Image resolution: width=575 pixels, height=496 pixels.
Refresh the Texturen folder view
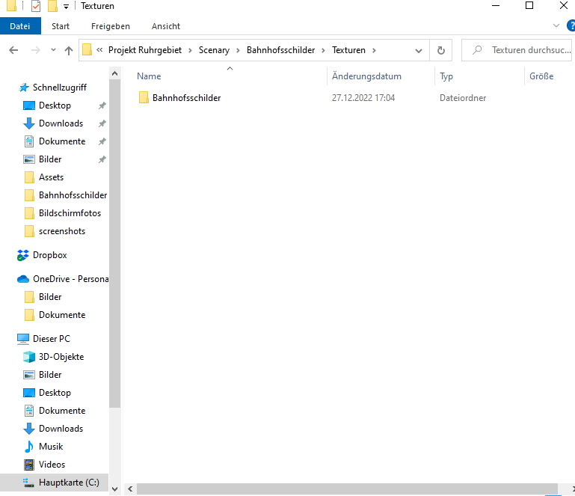point(441,50)
